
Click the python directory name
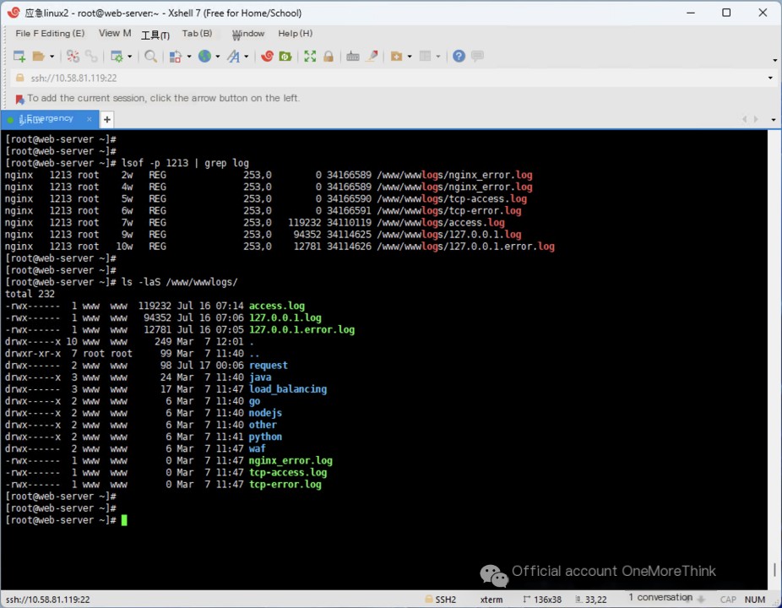(265, 437)
